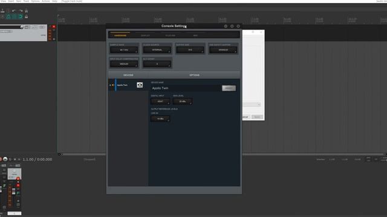This screenshot has width=387, height=217.
Task: Open the Clock Source dropdown
Action: (157, 50)
